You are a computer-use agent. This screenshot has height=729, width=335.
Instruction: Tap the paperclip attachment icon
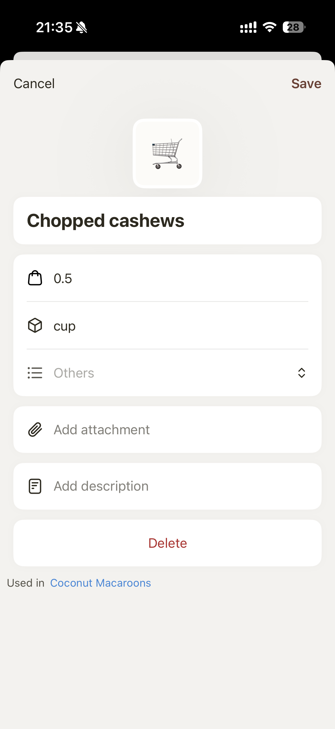(35, 430)
